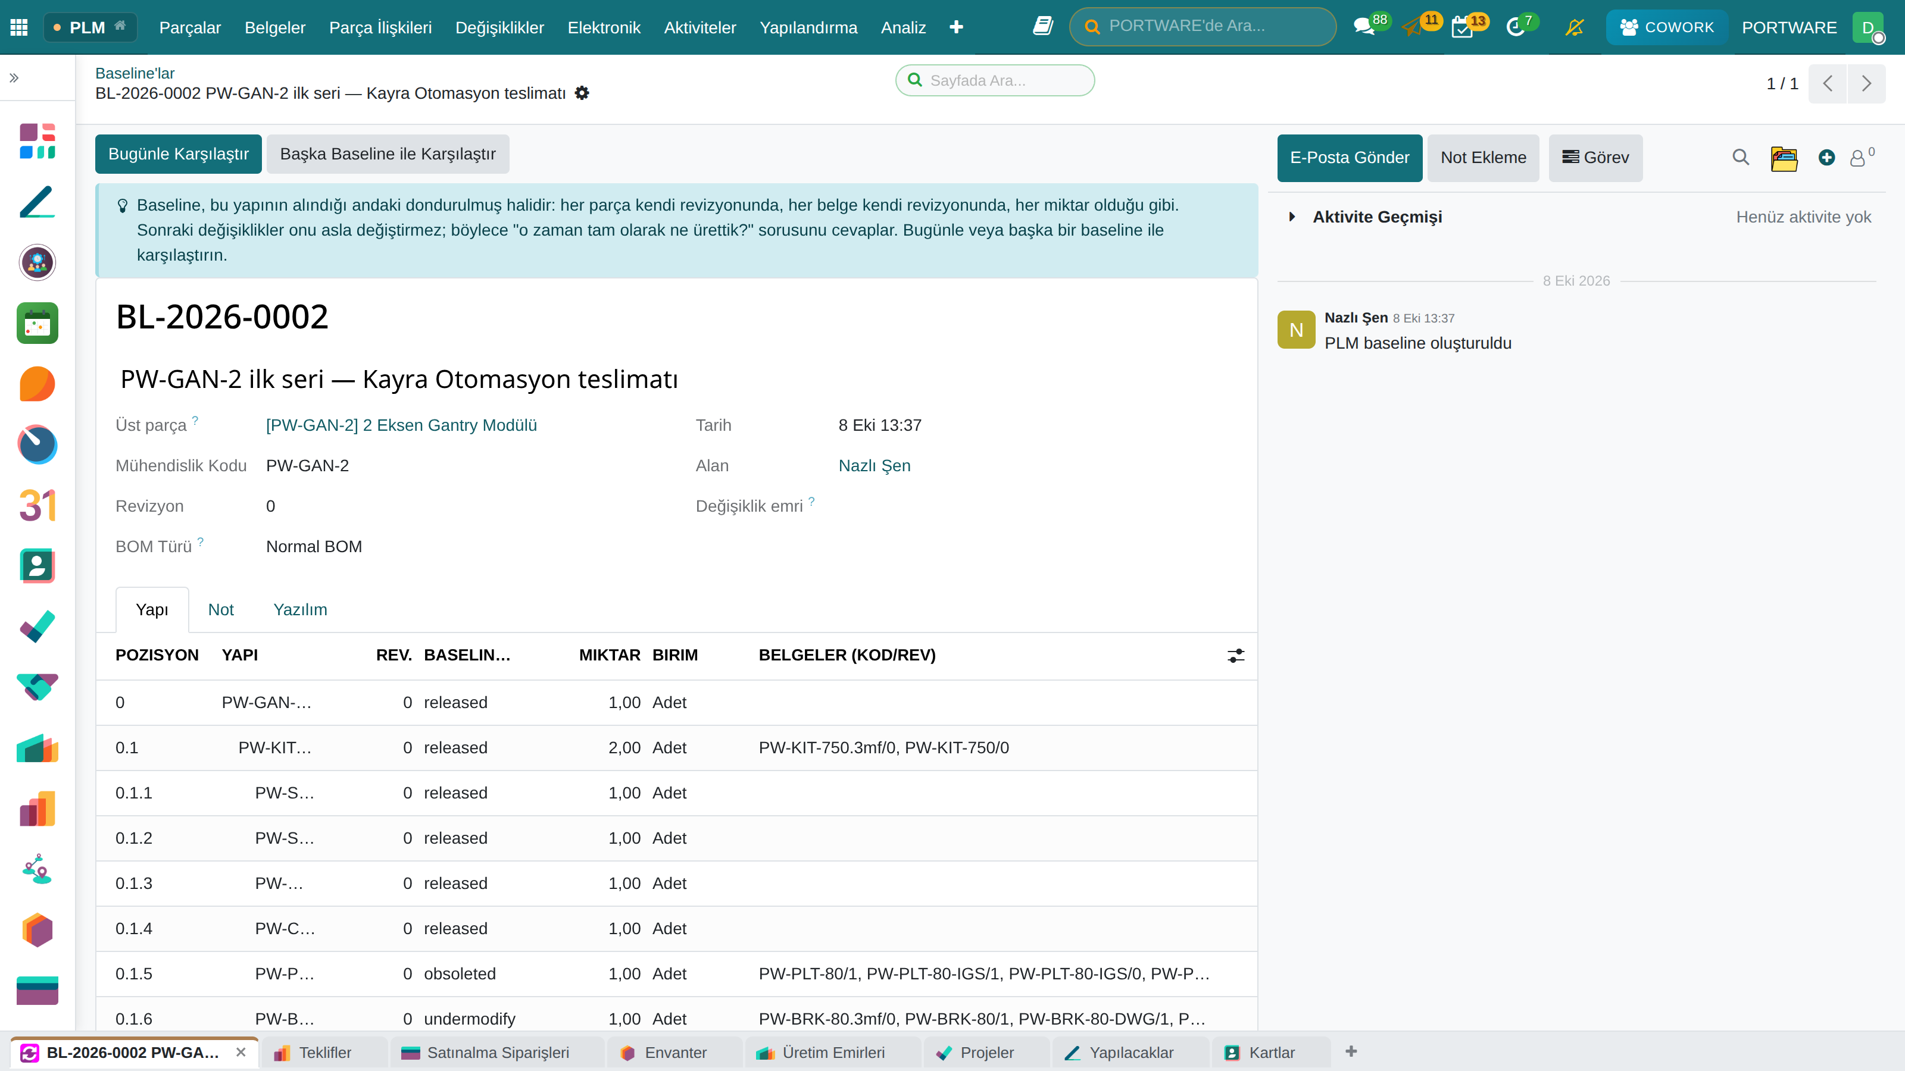Open the 2 Eksen Gantry Modülü link

pyautogui.click(x=402, y=425)
